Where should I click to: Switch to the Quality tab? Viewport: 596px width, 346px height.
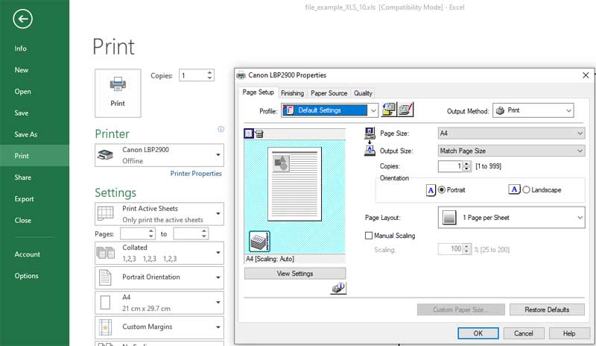pyautogui.click(x=363, y=93)
